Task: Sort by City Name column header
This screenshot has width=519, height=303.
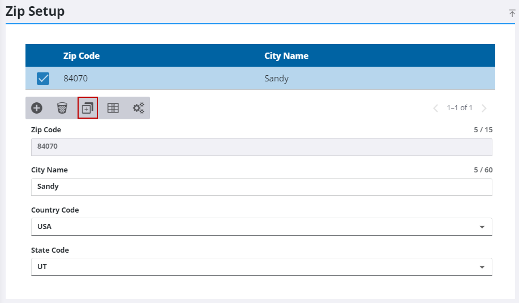Action: coord(286,56)
